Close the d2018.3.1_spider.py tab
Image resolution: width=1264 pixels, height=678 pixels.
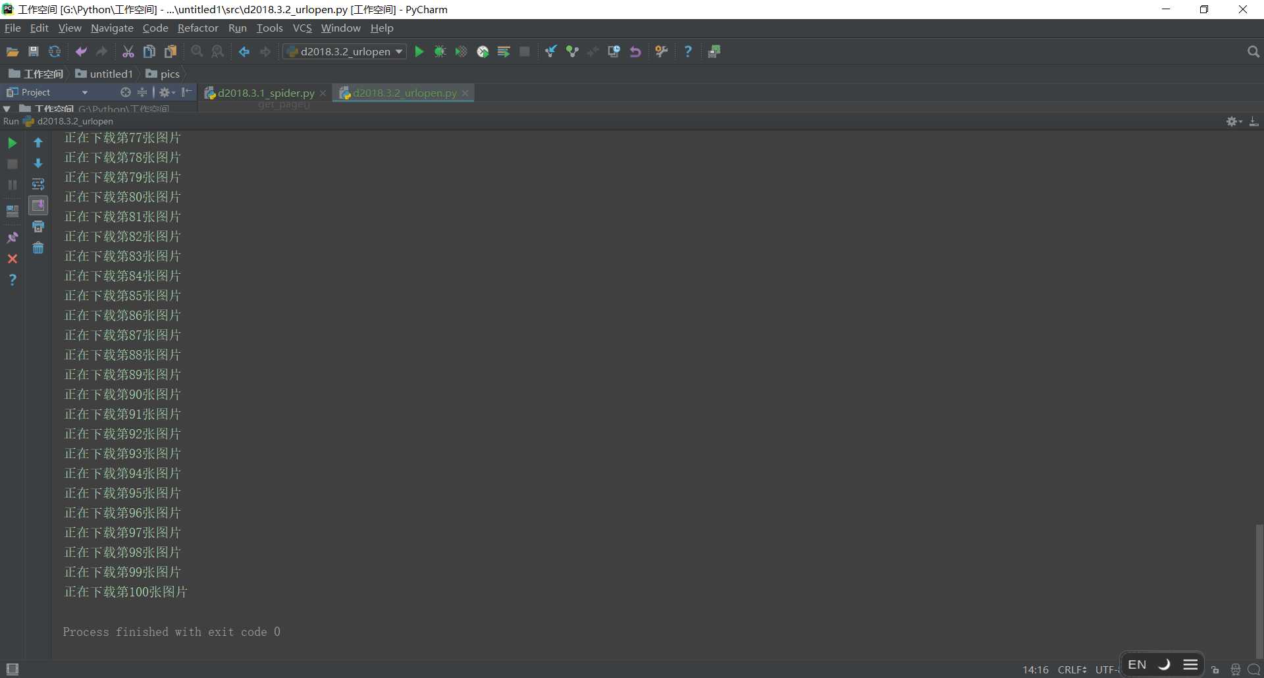click(323, 93)
